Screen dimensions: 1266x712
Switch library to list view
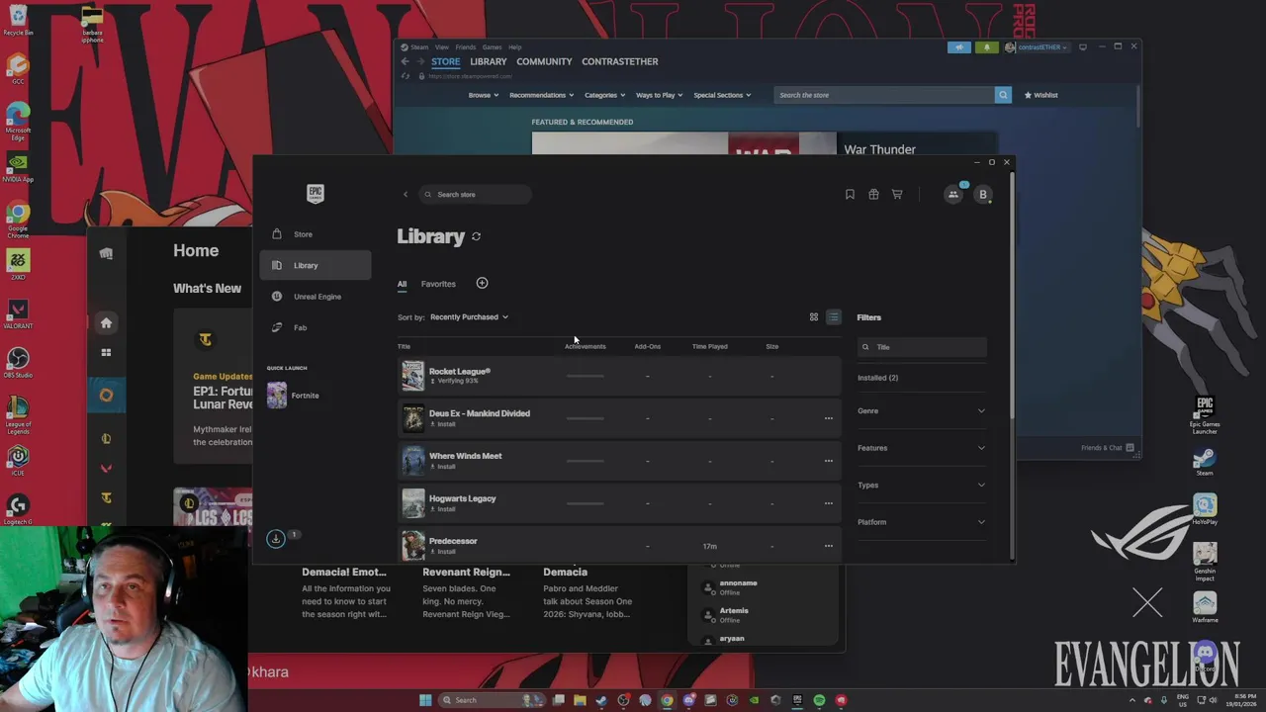click(834, 317)
